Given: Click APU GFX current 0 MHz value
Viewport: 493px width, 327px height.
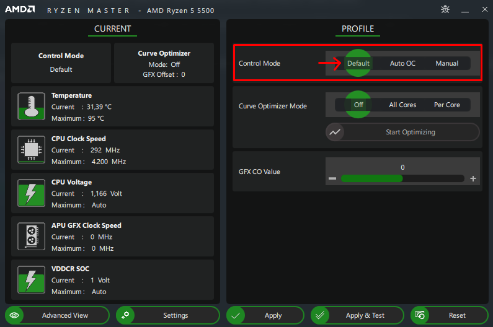Looking at the screenshot, I should [x=101, y=237].
